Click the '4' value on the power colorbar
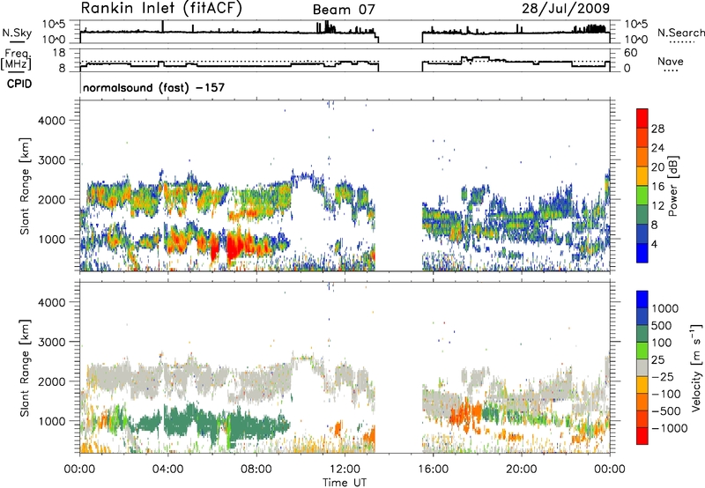The width and height of the screenshot is (705, 488). pos(655,245)
